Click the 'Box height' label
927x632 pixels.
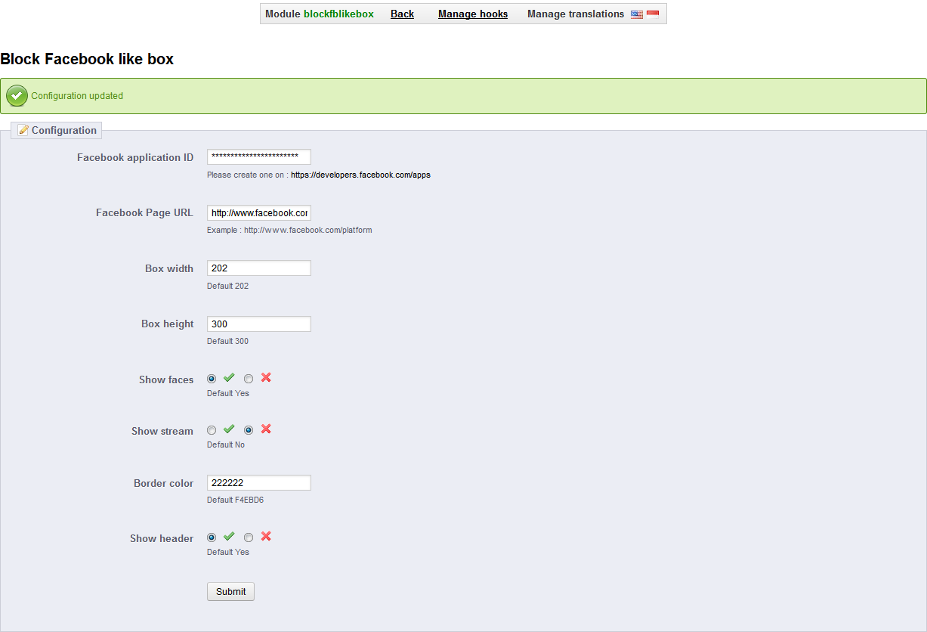[x=167, y=324]
